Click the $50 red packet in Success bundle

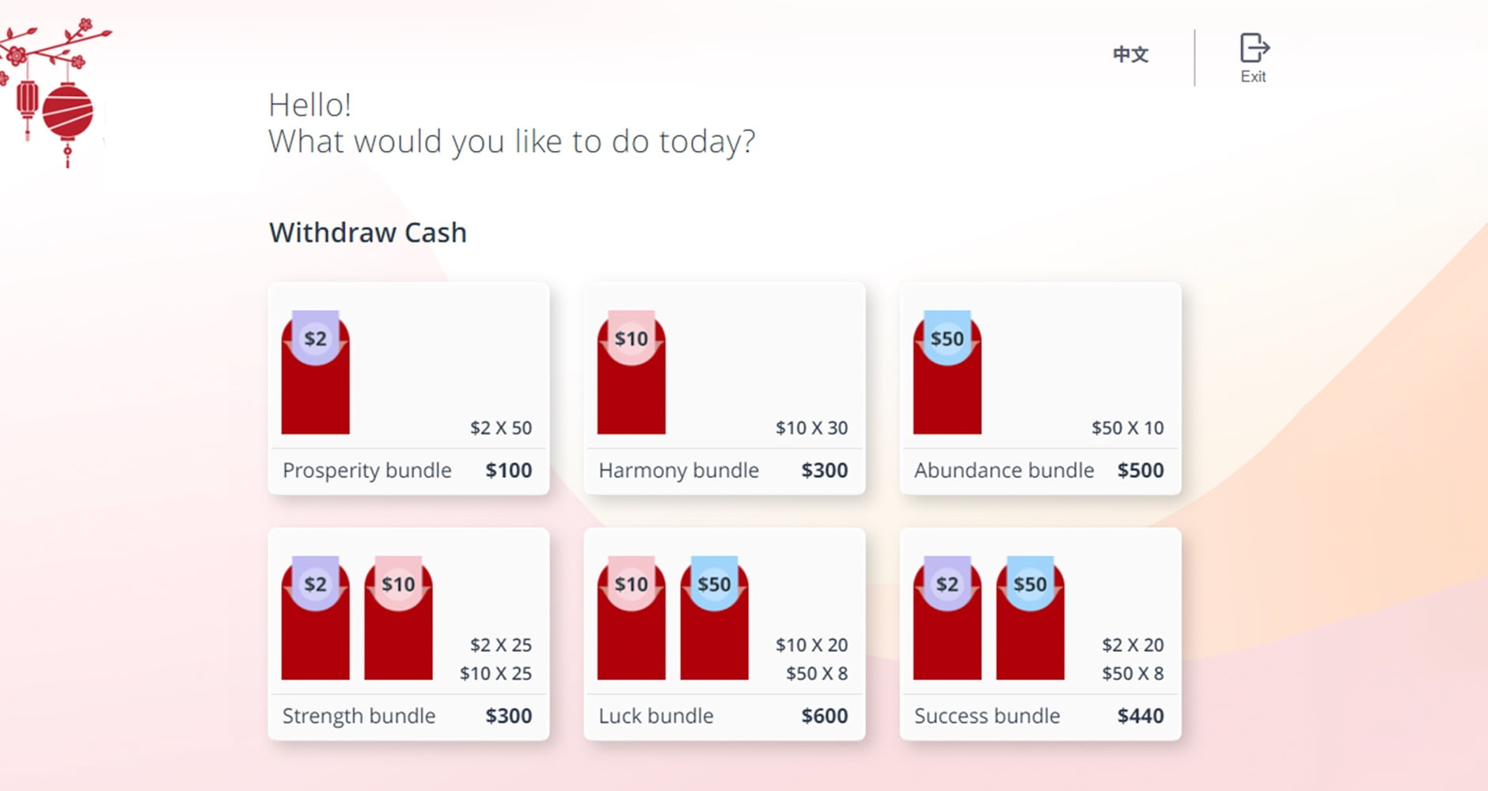[x=1030, y=618]
